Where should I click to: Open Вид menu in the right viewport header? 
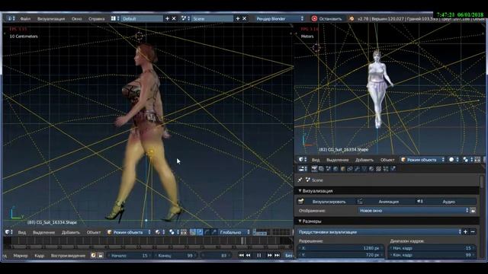pyautogui.click(x=316, y=160)
